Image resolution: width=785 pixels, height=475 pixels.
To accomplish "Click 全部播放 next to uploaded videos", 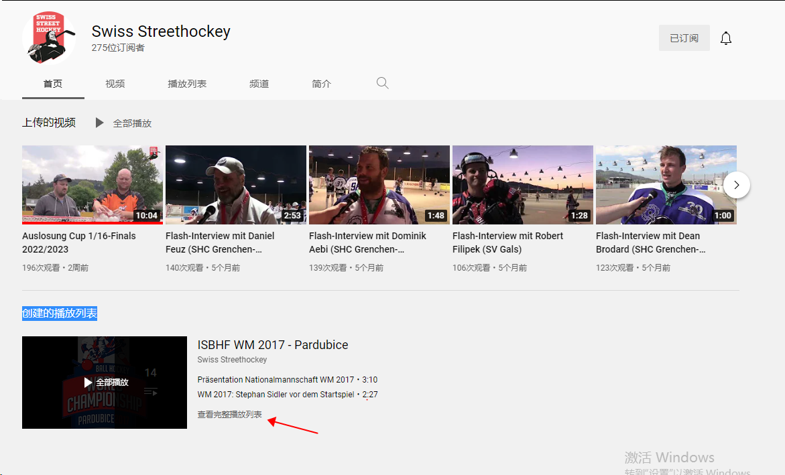I will click(x=132, y=123).
